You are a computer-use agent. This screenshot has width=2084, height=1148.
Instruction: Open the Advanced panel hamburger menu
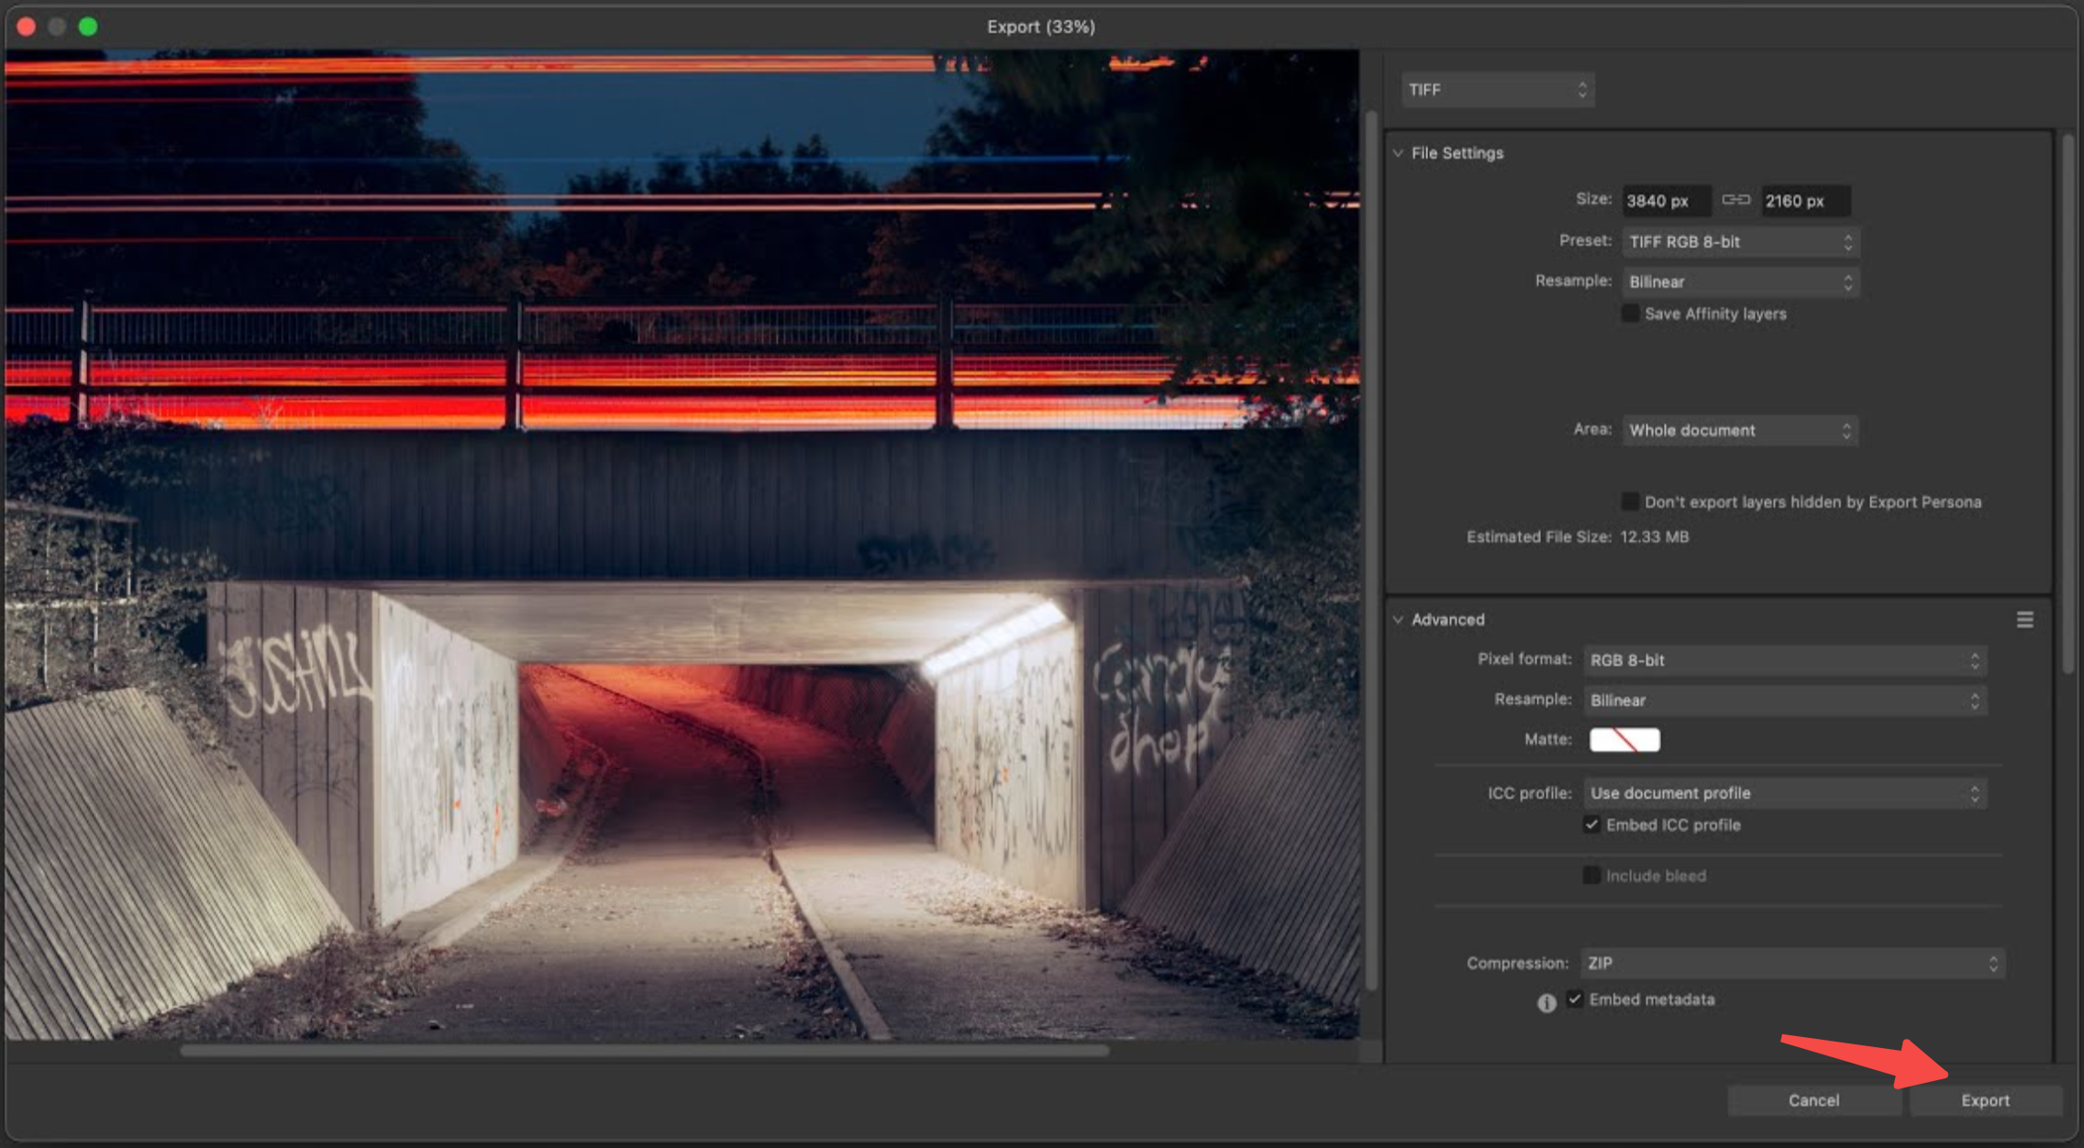tap(2025, 620)
